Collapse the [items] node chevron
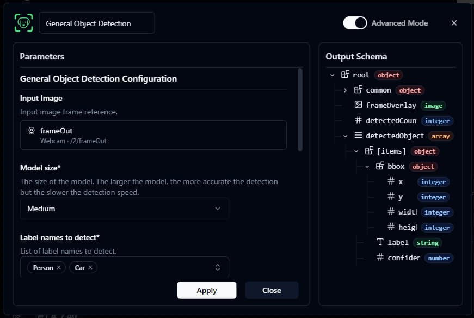474x318 pixels. [x=356, y=151]
